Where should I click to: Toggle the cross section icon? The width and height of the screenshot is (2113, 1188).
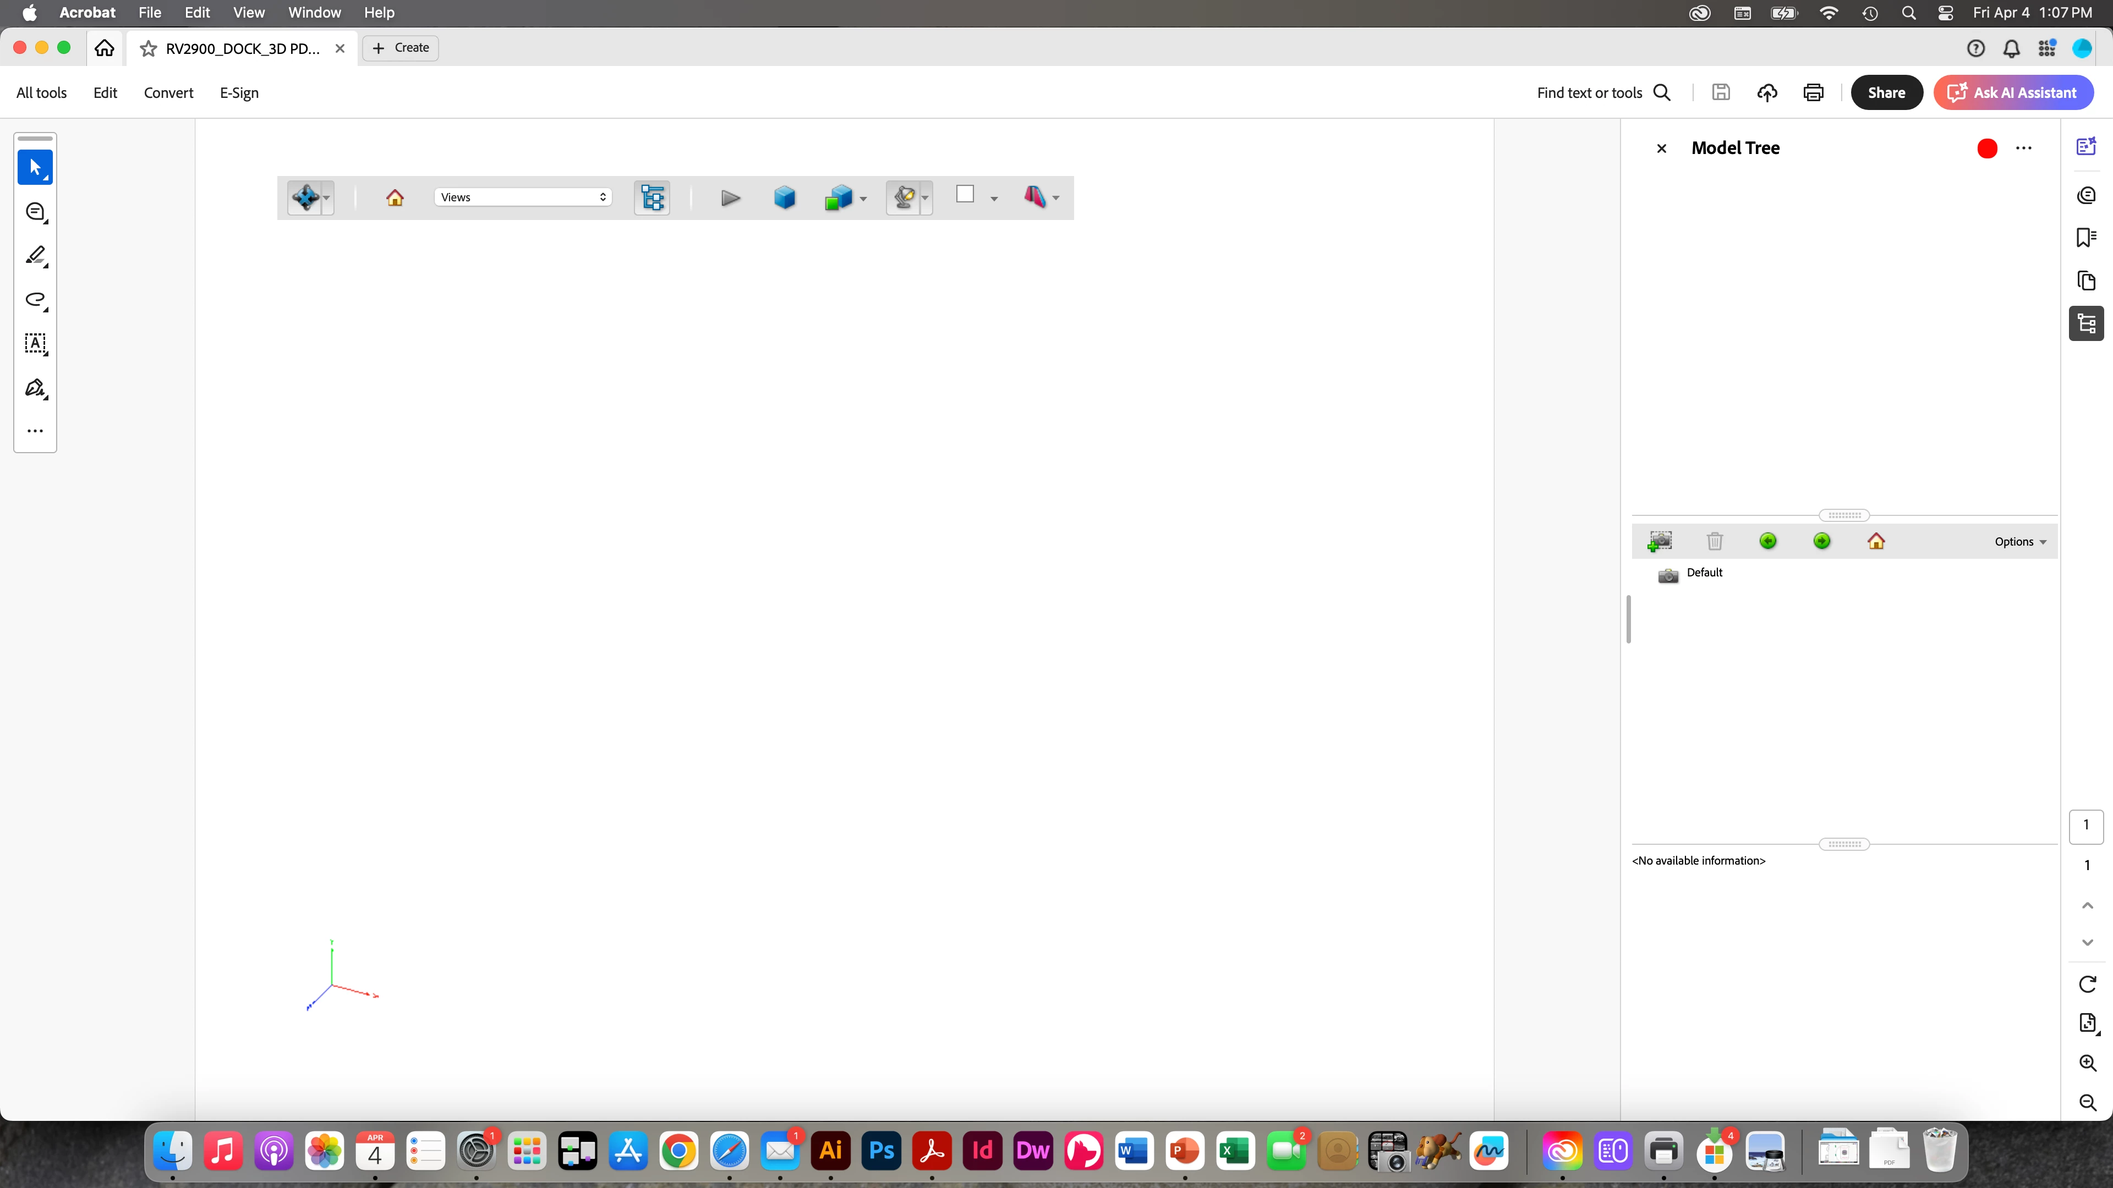point(1034,197)
